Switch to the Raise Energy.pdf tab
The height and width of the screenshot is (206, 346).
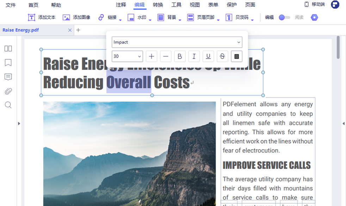pos(20,30)
